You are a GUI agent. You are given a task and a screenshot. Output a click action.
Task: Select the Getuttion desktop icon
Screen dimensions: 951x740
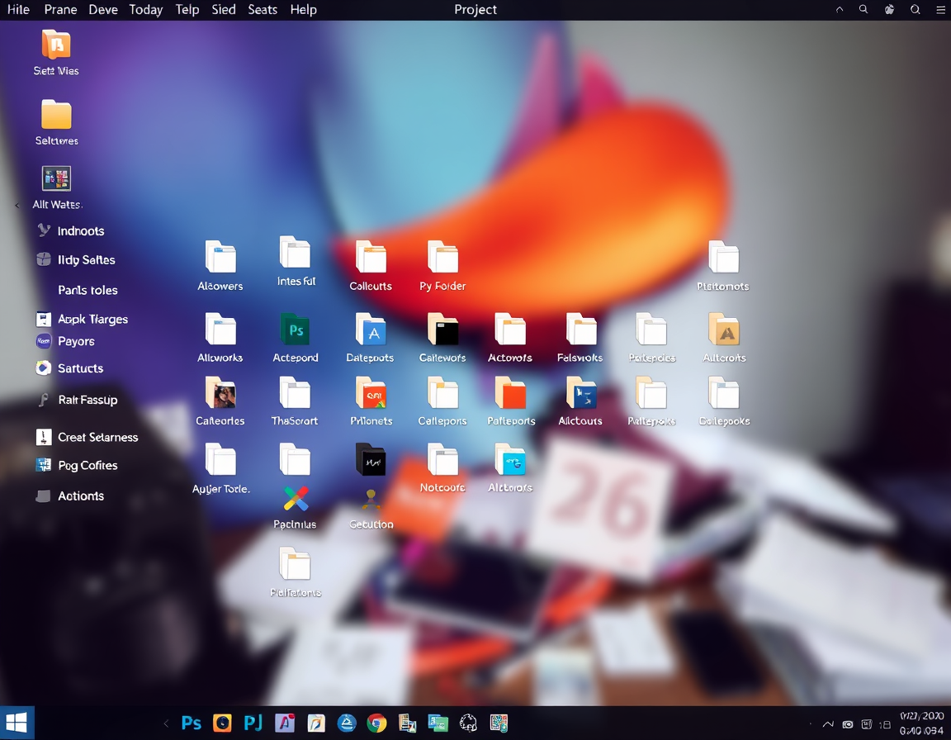coord(371,500)
